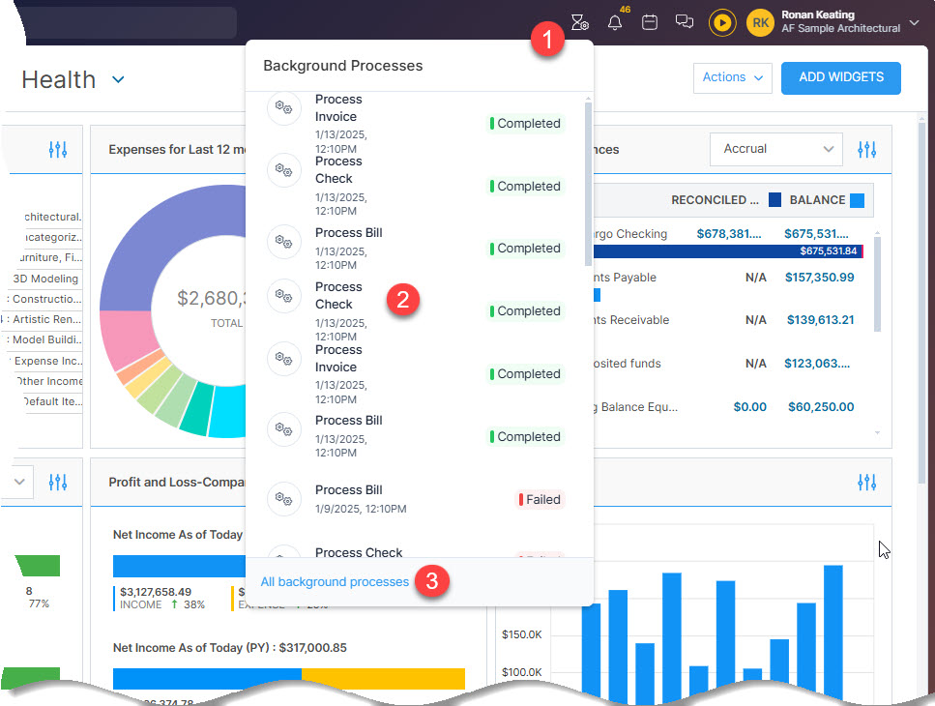The width and height of the screenshot is (935, 706).
Task: Open filter settings icon beside Accrual dropdown
Action: 866,149
